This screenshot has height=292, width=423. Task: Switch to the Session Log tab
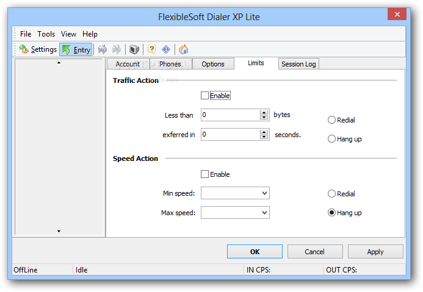(298, 64)
